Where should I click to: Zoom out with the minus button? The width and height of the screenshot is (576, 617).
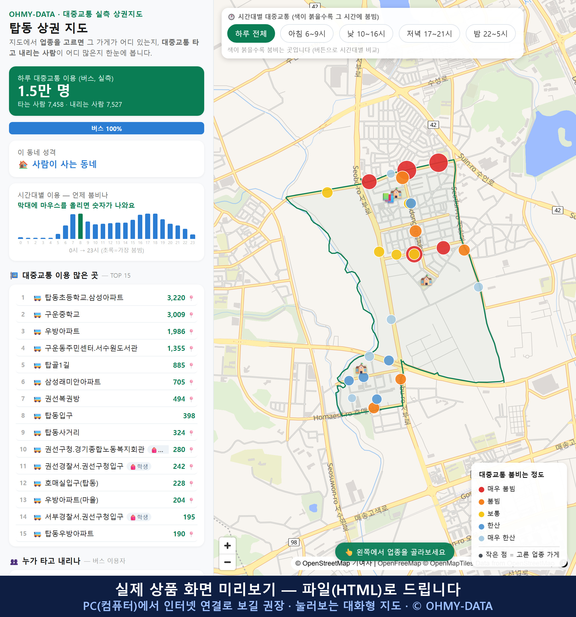click(227, 562)
